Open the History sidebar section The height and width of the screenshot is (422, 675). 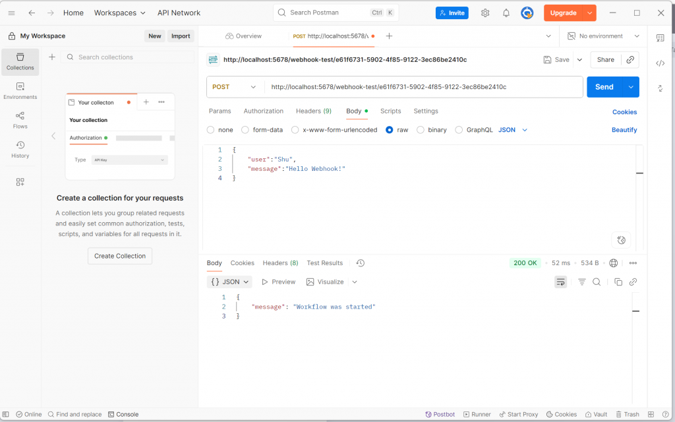coord(20,150)
